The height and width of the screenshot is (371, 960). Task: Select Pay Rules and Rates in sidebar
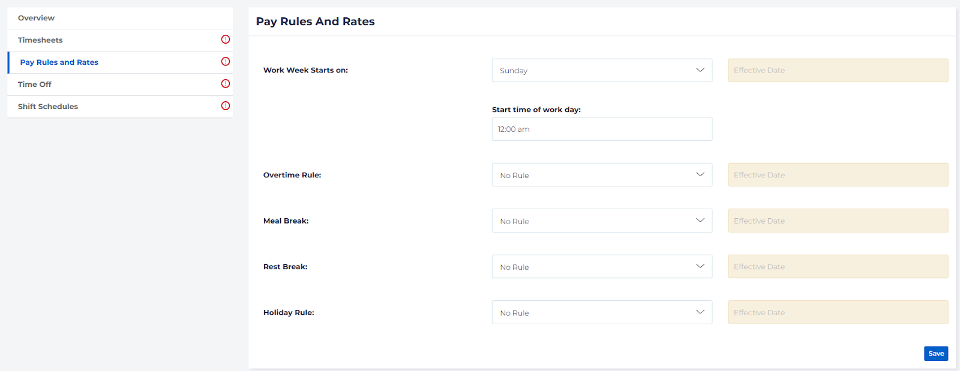[x=59, y=62]
